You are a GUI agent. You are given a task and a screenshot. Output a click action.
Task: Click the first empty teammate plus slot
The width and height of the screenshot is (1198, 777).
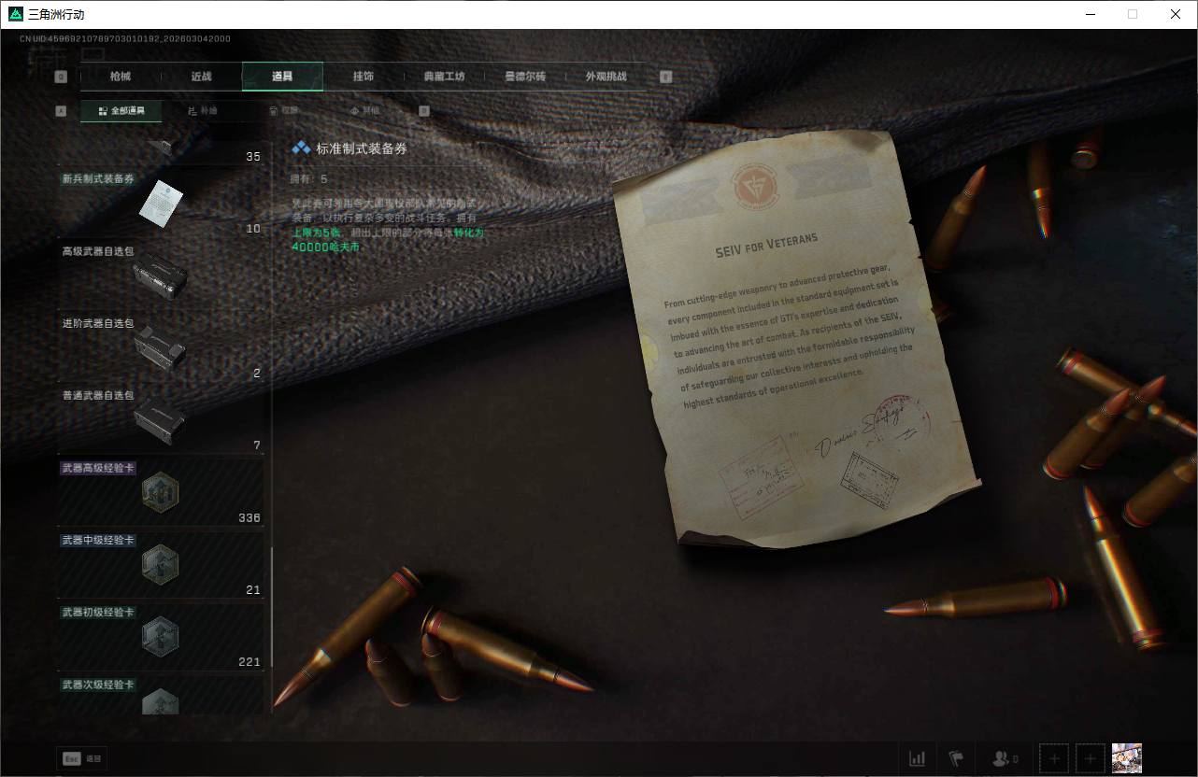pyautogui.click(x=1054, y=758)
